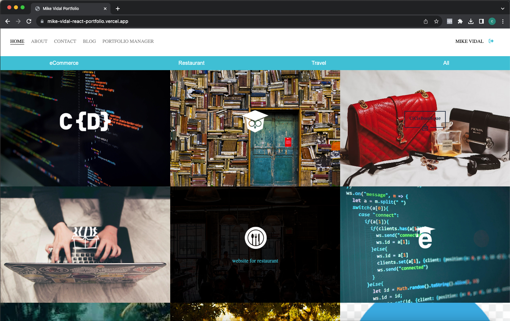
Task: Click the downloads icon in browser toolbar
Action: click(471, 21)
